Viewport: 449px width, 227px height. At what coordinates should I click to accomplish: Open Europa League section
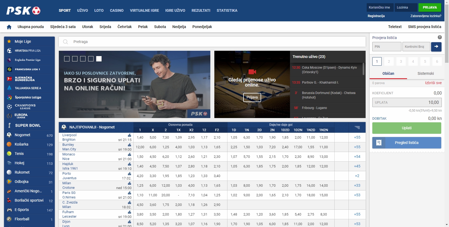click(x=29, y=116)
